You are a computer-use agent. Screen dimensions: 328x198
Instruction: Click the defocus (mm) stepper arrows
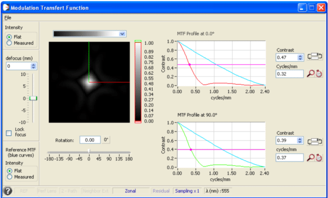[33, 66]
